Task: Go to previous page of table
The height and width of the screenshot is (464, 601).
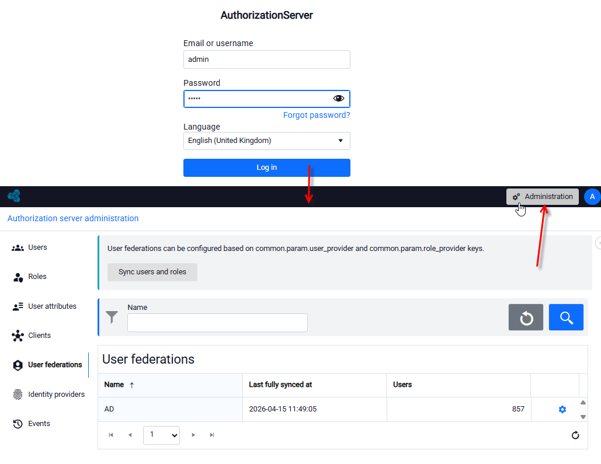Action: pos(130,435)
